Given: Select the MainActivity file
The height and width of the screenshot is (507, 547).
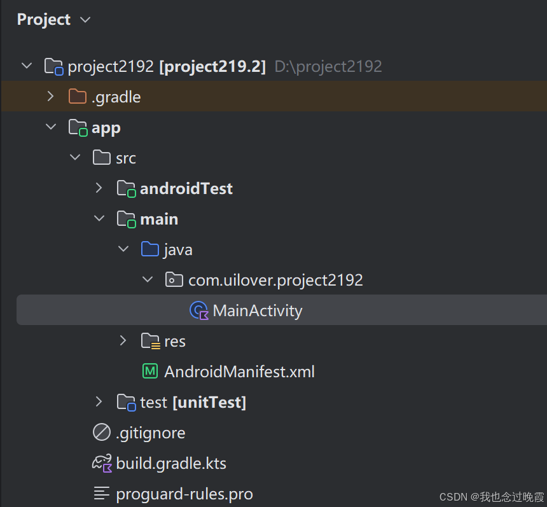Looking at the screenshot, I should tap(257, 310).
